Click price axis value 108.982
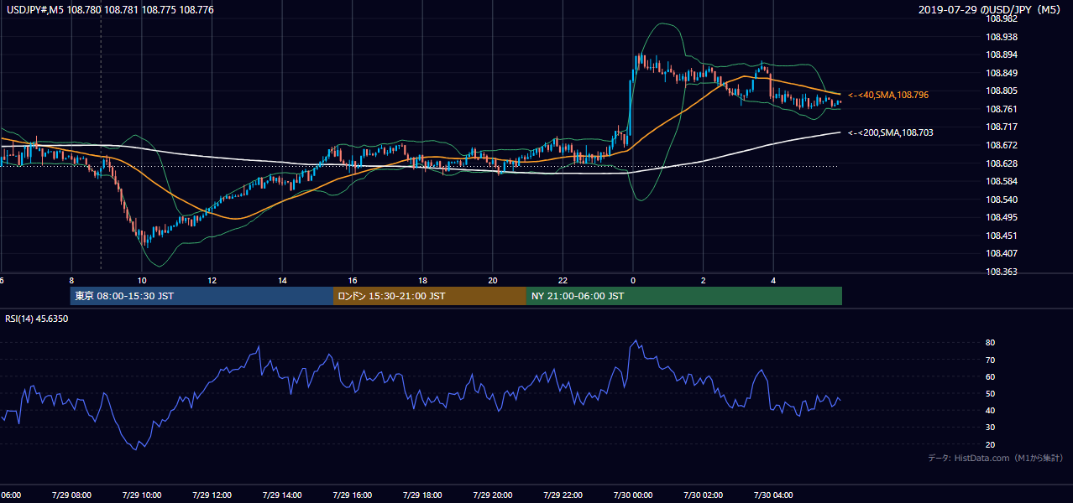 [1002, 18]
